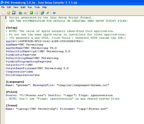Click the Flags: ignoreversion text
144x124 pixels.
pyautogui.click(x=96, y=95)
